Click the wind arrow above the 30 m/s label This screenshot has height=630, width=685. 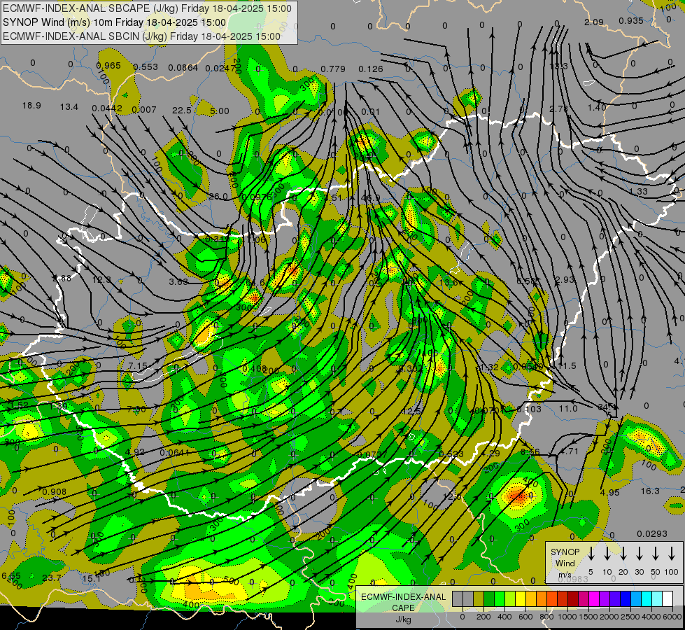[x=639, y=553]
